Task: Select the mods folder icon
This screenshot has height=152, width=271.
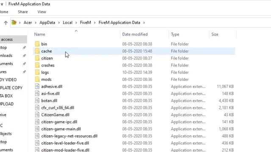Action: coord(37,79)
